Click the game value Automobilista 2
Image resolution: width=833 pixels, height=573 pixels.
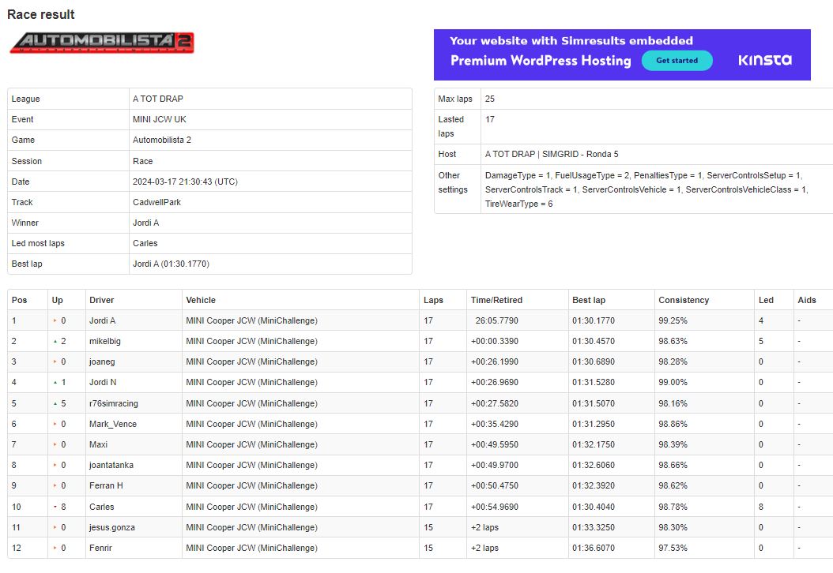point(162,140)
